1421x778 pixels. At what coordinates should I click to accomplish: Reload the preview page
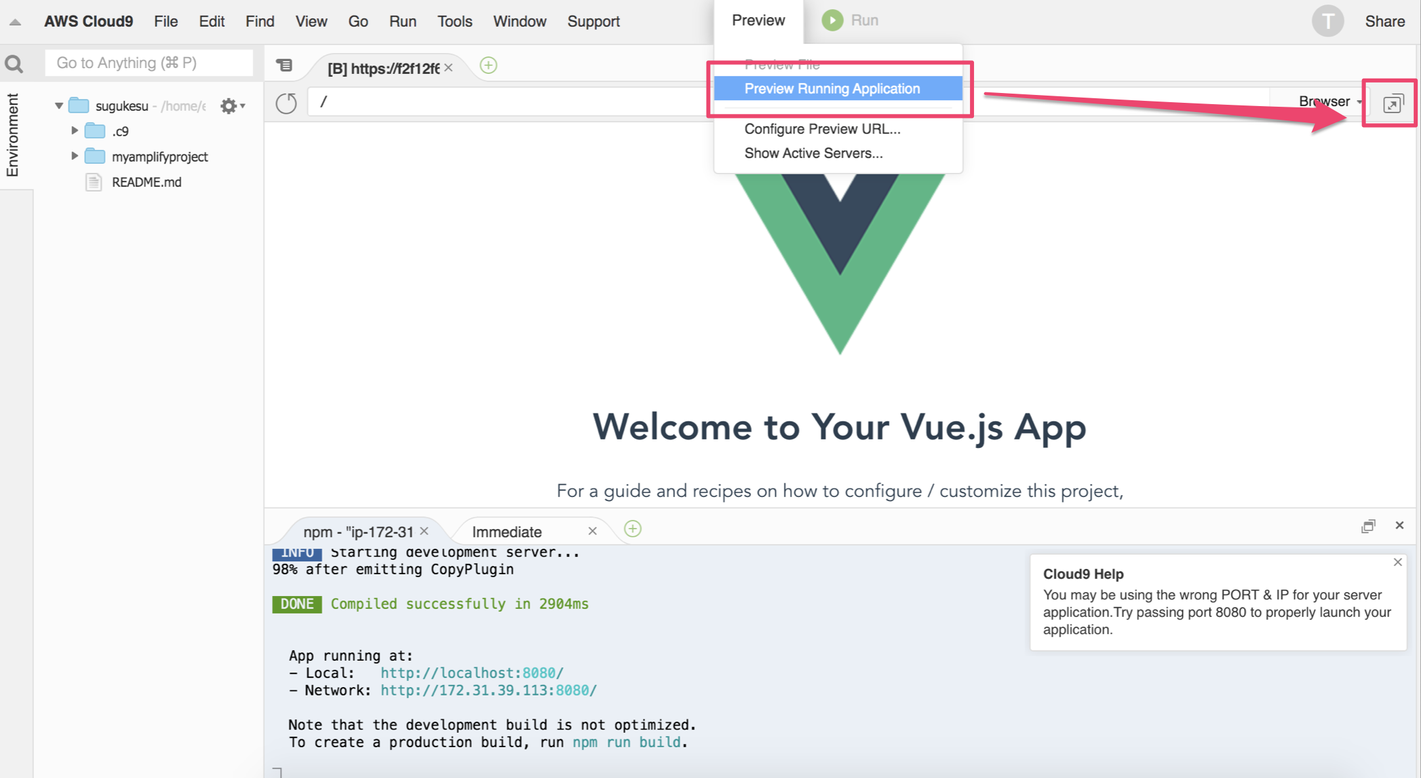[x=286, y=103]
